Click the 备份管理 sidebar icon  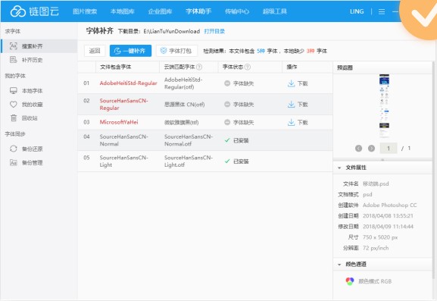pos(14,162)
